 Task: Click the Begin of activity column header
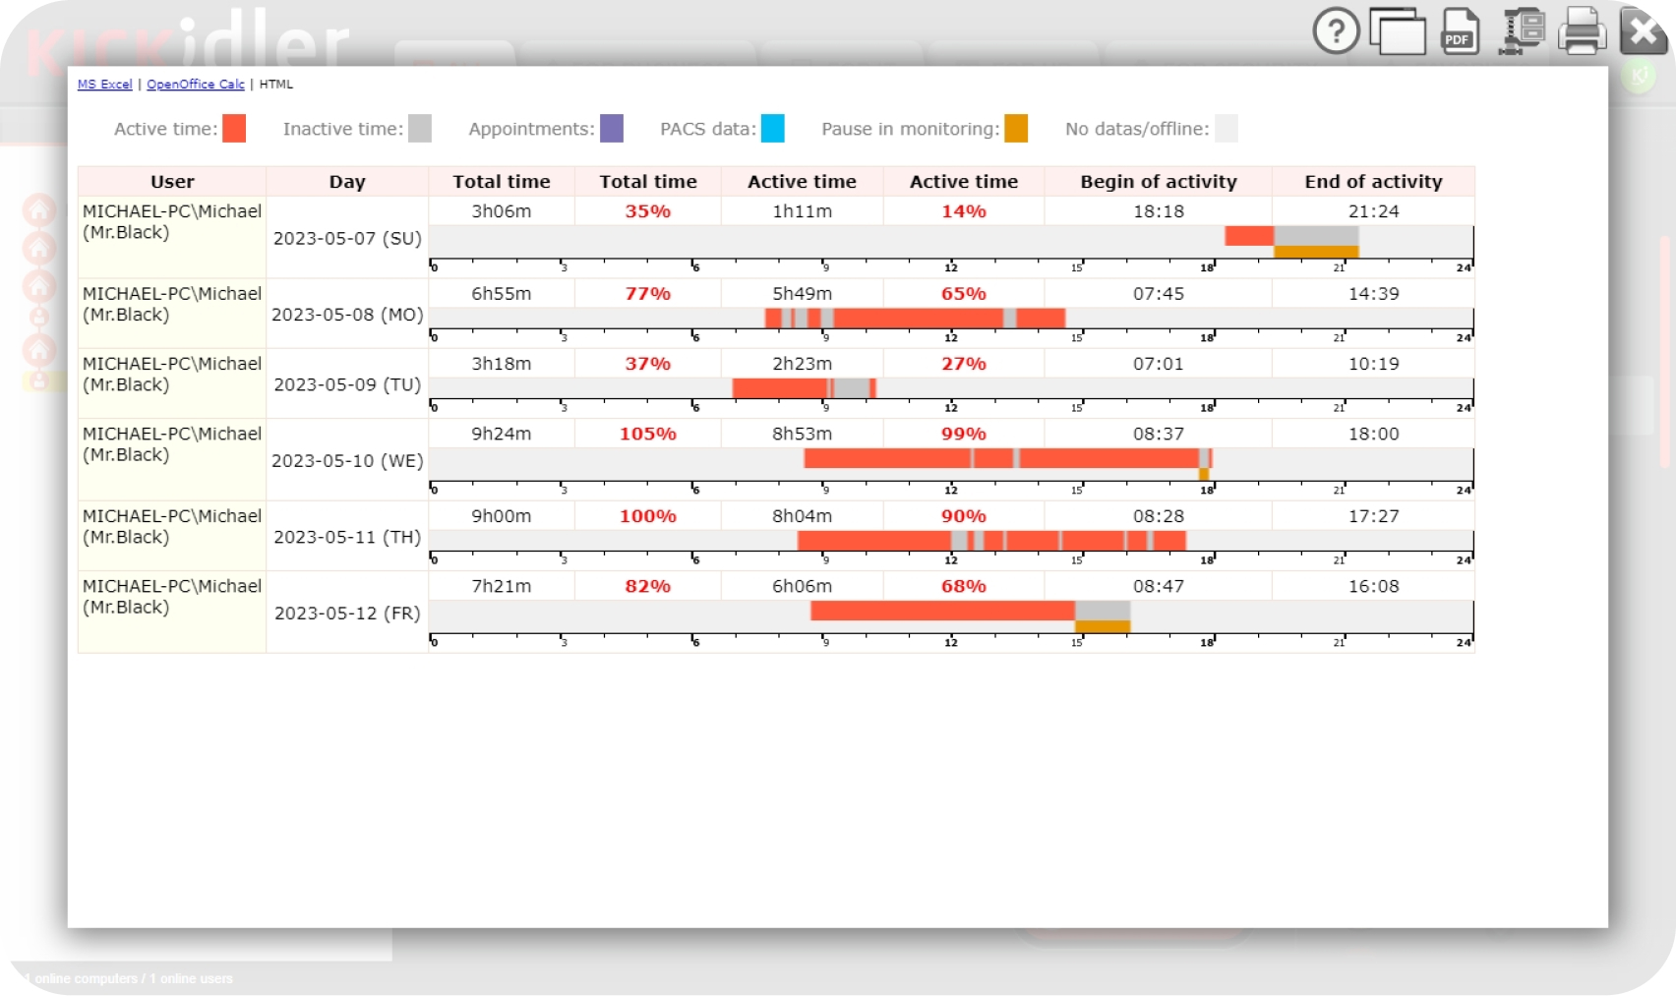click(1158, 182)
